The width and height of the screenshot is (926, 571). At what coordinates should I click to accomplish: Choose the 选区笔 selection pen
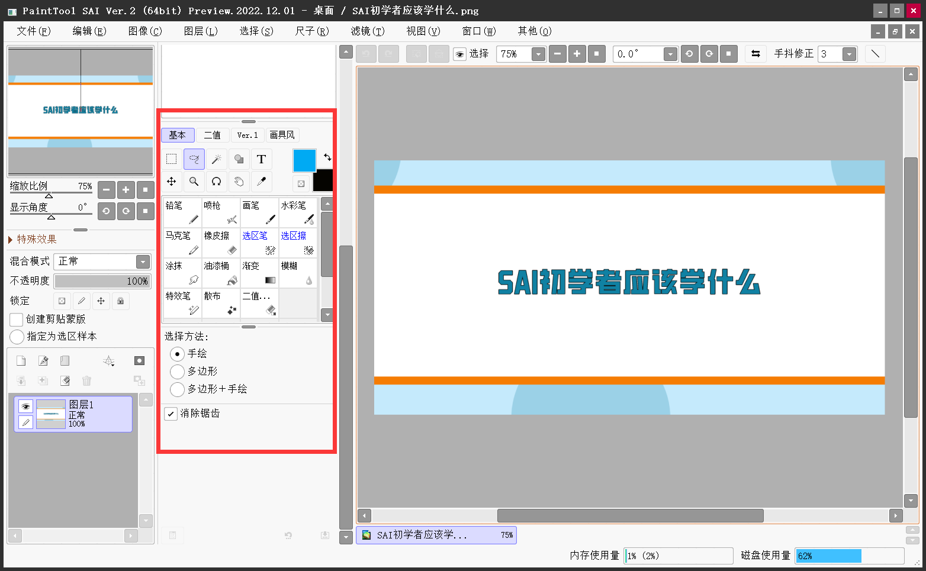(259, 243)
